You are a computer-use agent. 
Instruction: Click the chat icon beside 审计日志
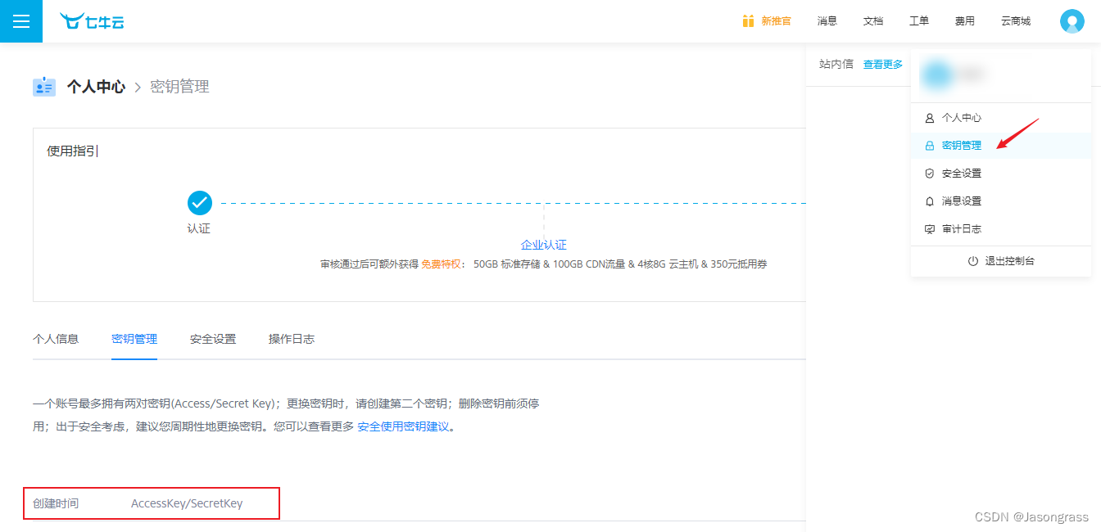930,228
